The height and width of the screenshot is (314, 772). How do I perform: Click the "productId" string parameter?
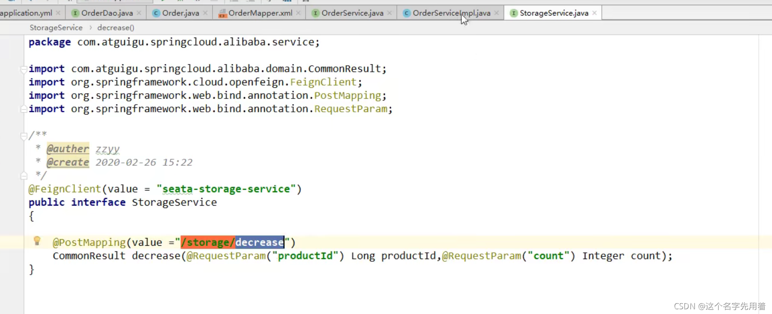305,256
